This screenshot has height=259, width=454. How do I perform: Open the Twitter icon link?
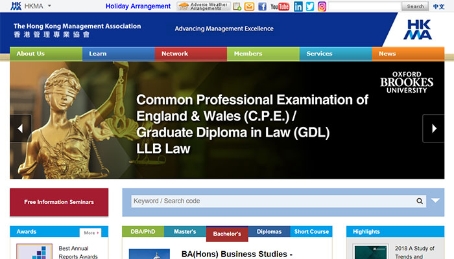pos(310,6)
